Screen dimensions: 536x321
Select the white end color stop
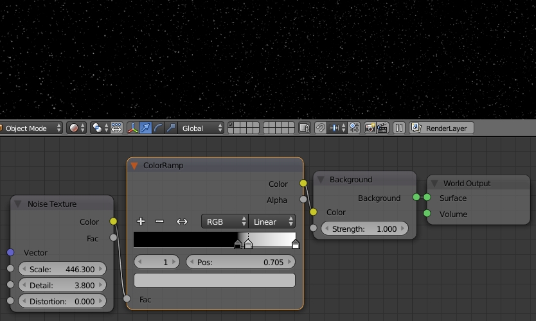click(x=296, y=244)
